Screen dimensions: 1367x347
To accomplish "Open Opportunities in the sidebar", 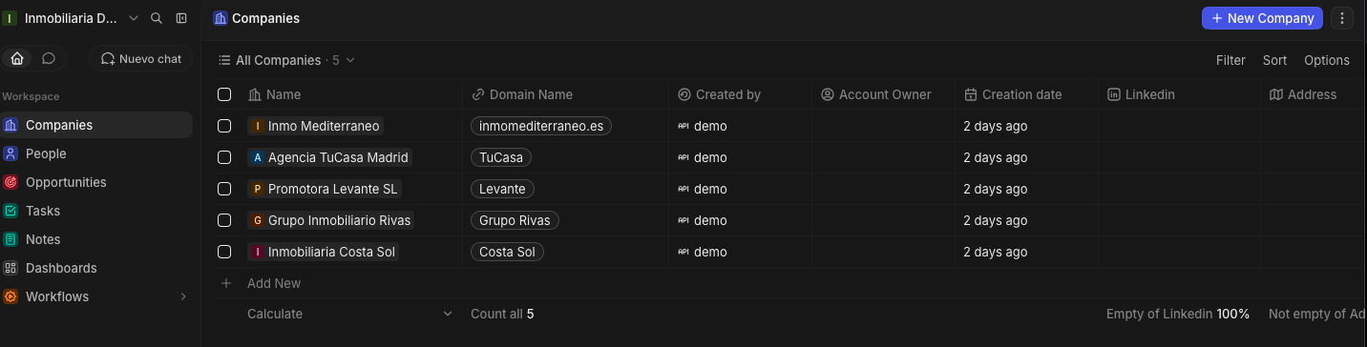I will 96,182.
